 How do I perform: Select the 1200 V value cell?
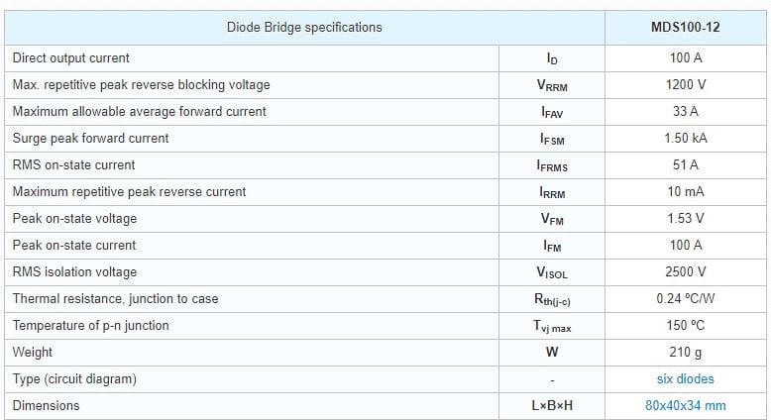pyautogui.click(x=685, y=85)
